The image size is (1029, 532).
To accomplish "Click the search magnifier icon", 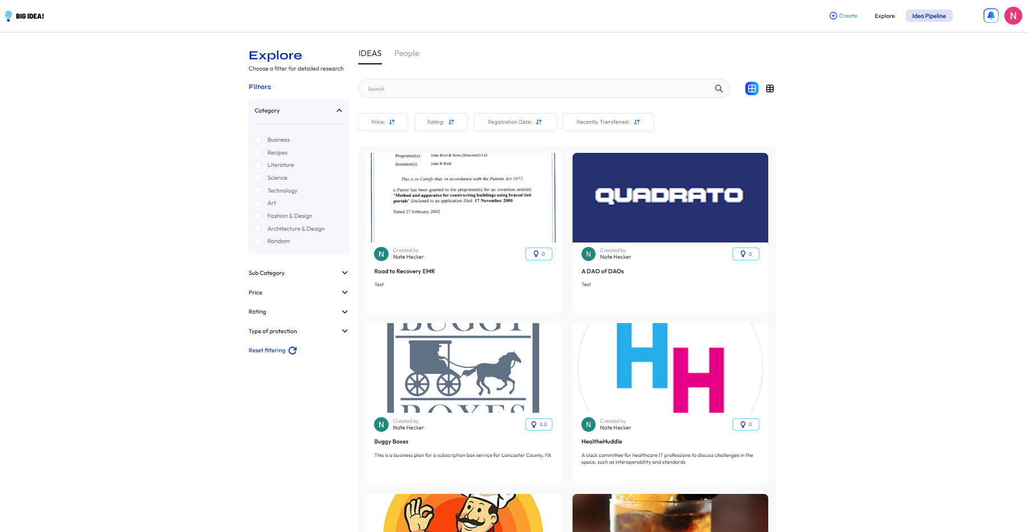I will [718, 88].
